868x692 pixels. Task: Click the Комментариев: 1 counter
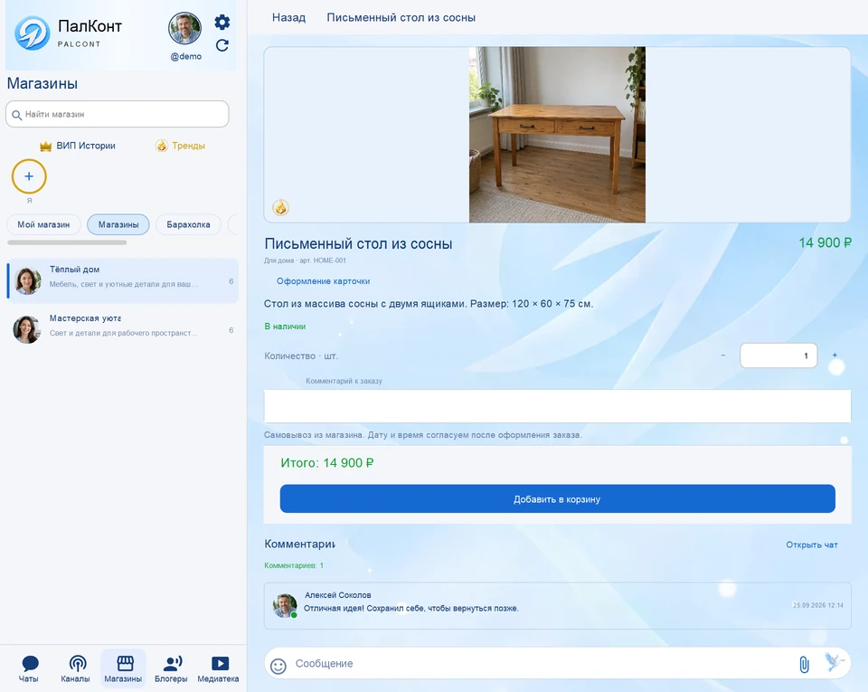[294, 565]
